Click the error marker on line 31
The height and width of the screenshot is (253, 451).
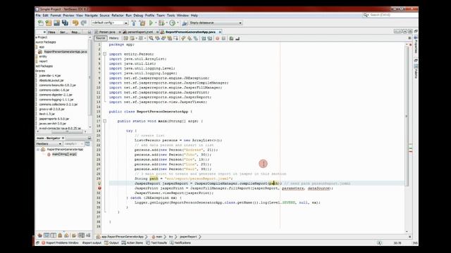coord(99,188)
